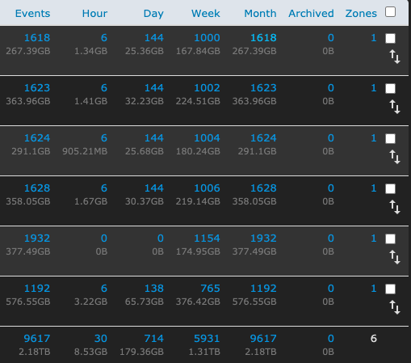Open the Archived column header link
The image size is (411, 363).
[311, 14]
